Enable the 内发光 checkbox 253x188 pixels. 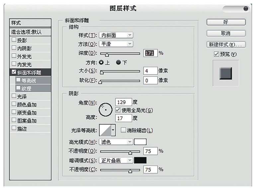(14, 64)
